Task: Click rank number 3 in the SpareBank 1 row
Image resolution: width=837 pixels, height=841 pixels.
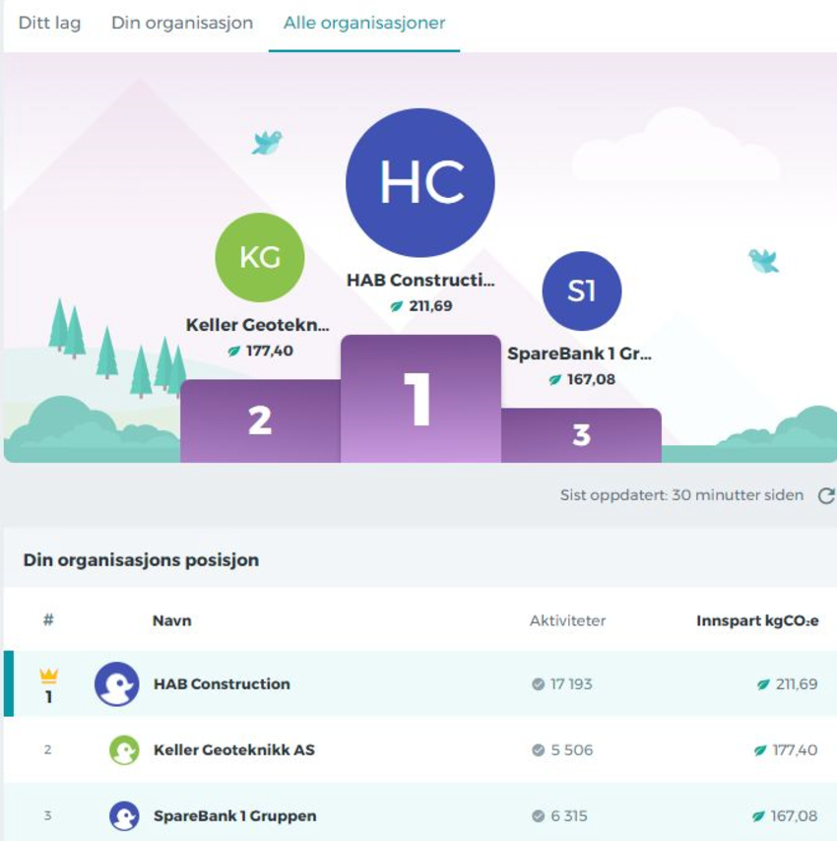Action: pos(47,815)
